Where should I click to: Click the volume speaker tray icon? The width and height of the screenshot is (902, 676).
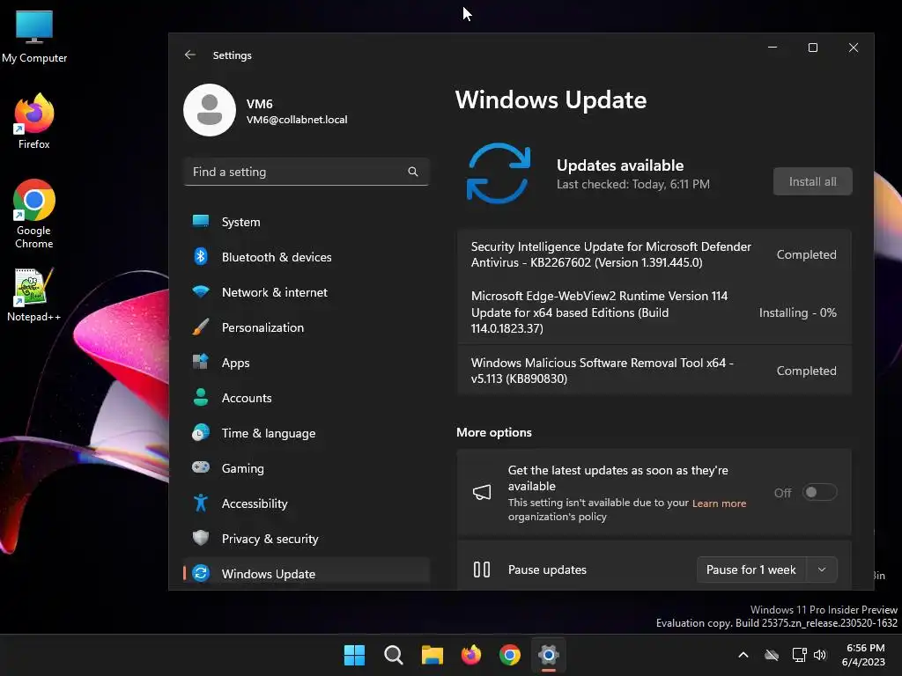(x=820, y=655)
